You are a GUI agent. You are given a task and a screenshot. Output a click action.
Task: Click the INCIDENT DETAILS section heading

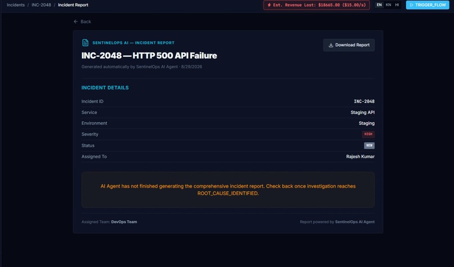[x=105, y=88]
